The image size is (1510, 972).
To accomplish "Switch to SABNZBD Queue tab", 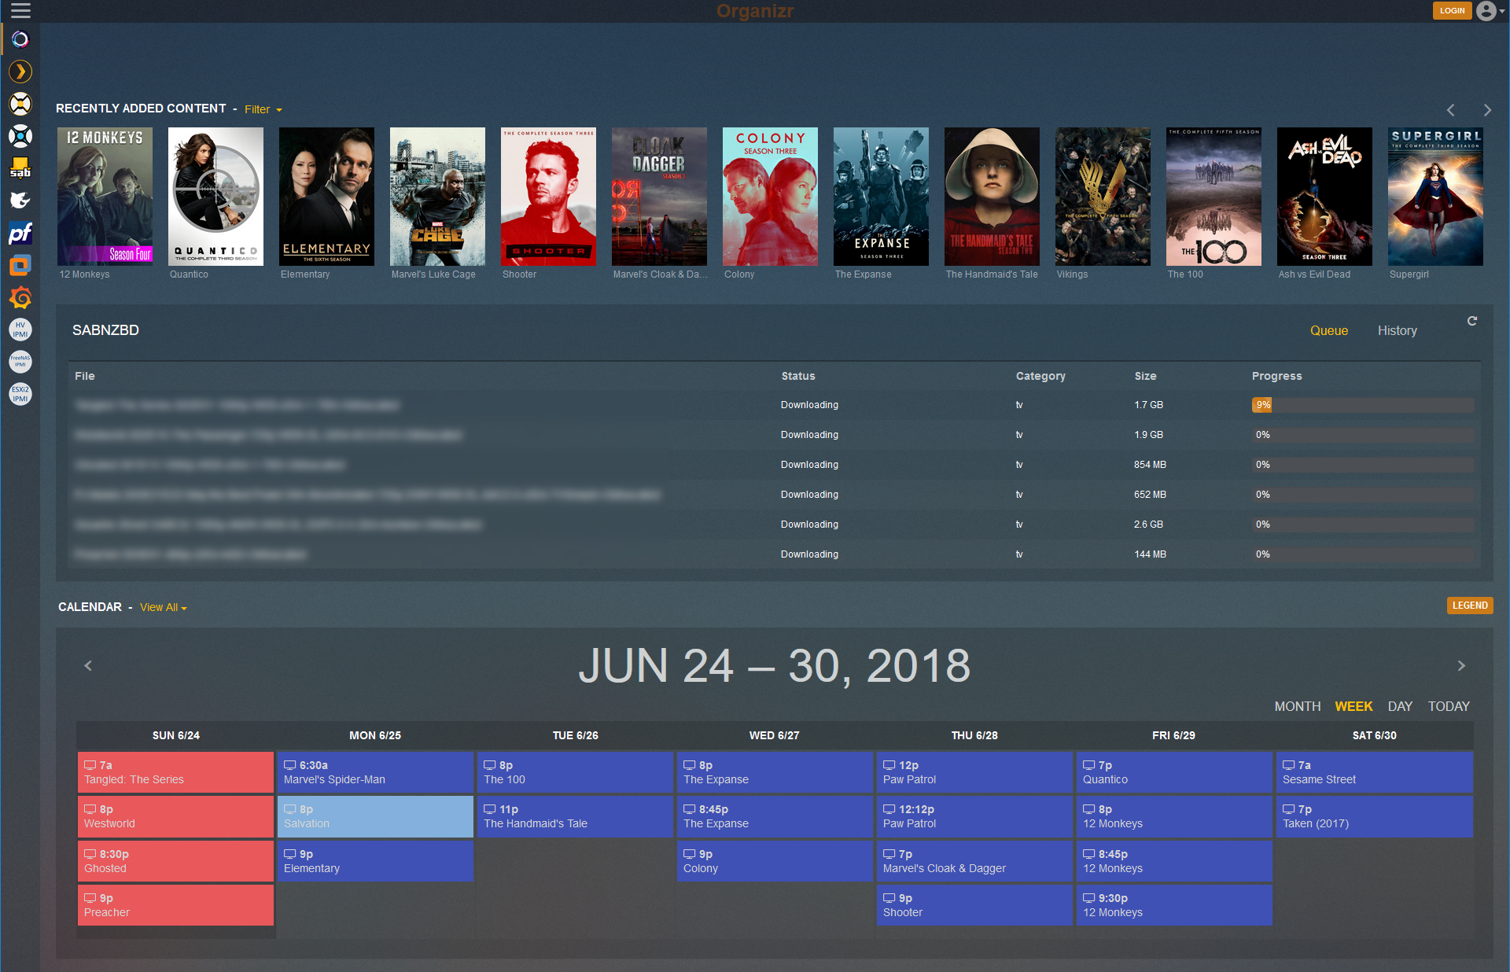I will click(x=1328, y=331).
